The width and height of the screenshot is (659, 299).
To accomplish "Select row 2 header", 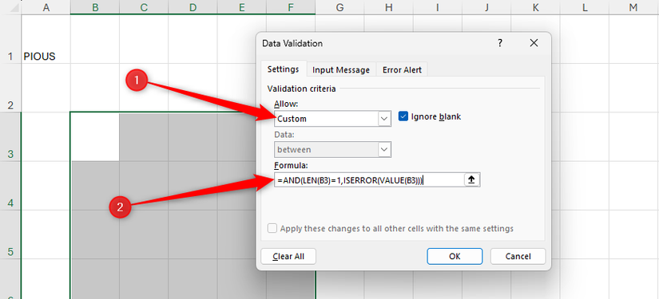I will coord(10,88).
